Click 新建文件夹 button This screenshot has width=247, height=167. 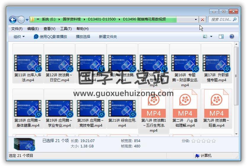click(x=108, y=37)
